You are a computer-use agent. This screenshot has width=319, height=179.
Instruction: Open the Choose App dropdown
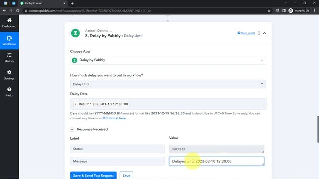tap(168, 60)
